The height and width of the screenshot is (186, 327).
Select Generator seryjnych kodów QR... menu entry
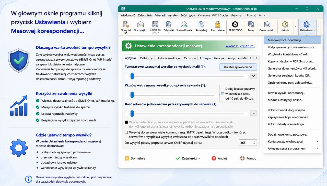pos(293,75)
